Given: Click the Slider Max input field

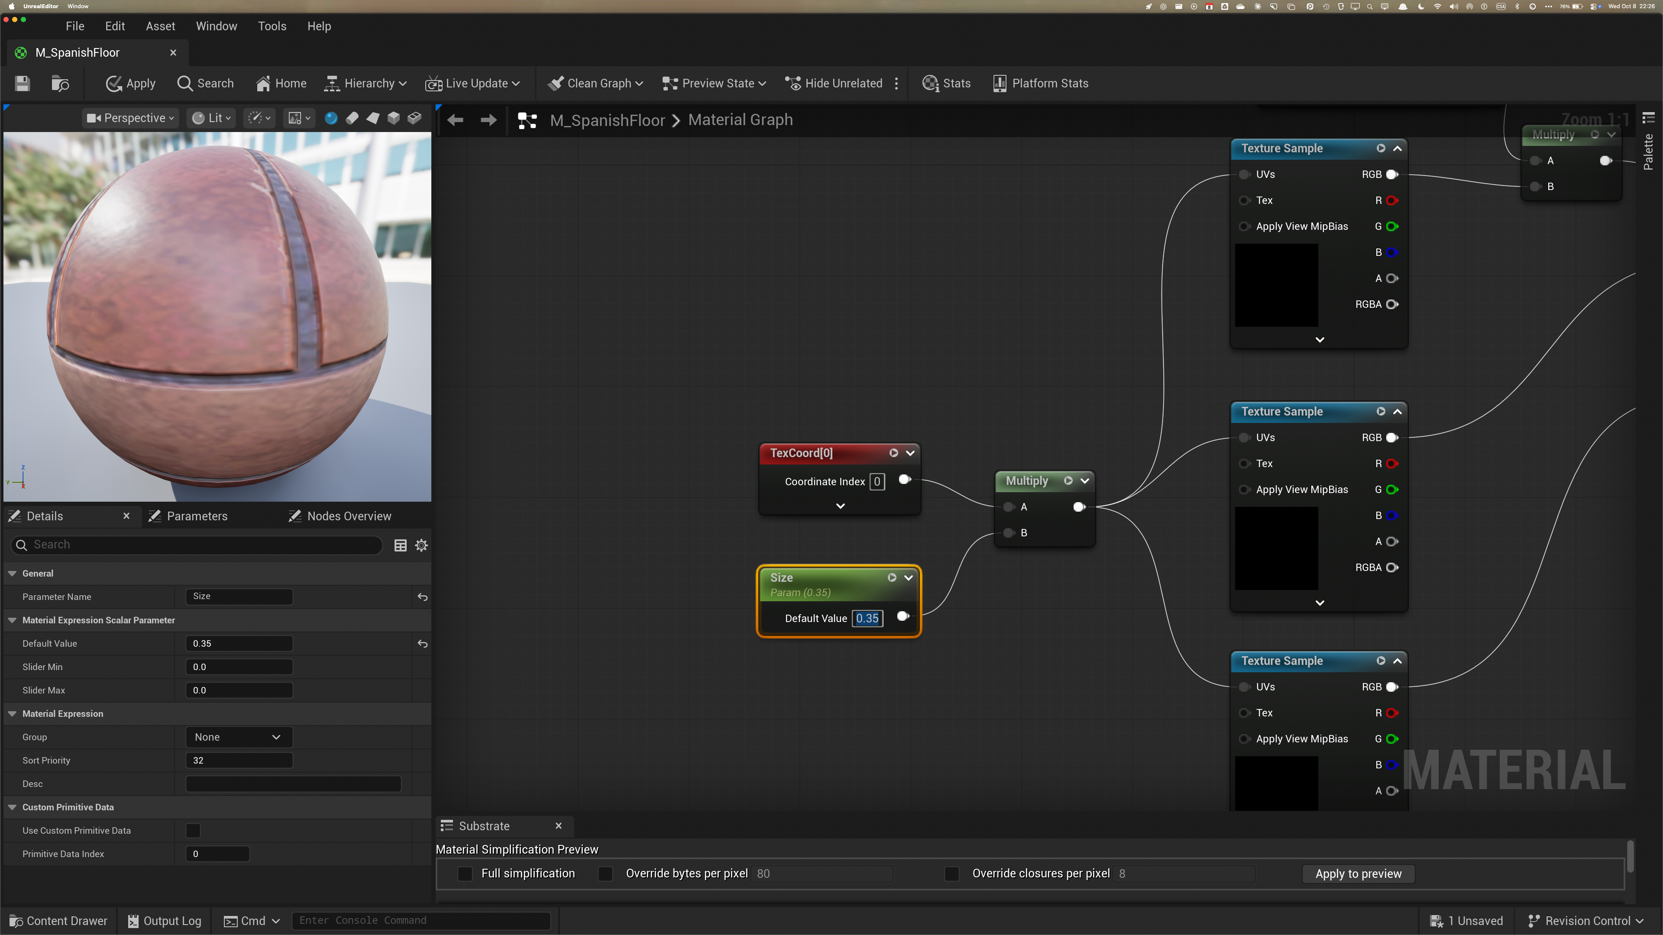Looking at the screenshot, I should [239, 690].
